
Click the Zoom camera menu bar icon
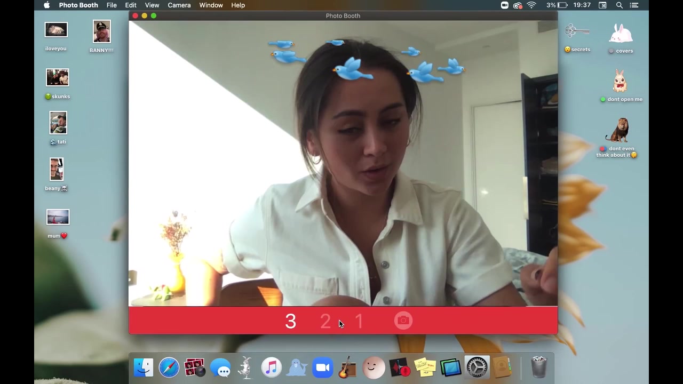(504, 5)
